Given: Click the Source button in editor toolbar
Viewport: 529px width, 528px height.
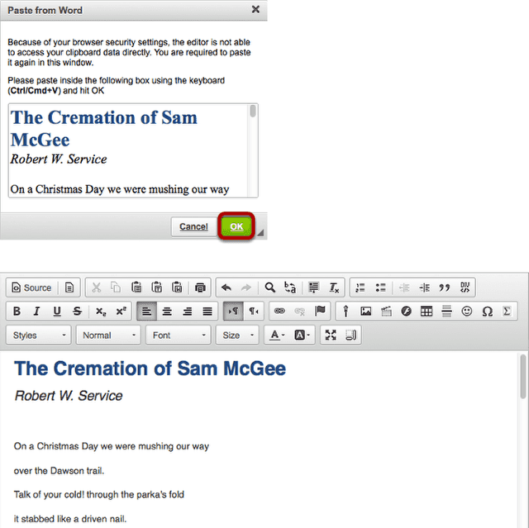Looking at the screenshot, I should click(31, 288).
